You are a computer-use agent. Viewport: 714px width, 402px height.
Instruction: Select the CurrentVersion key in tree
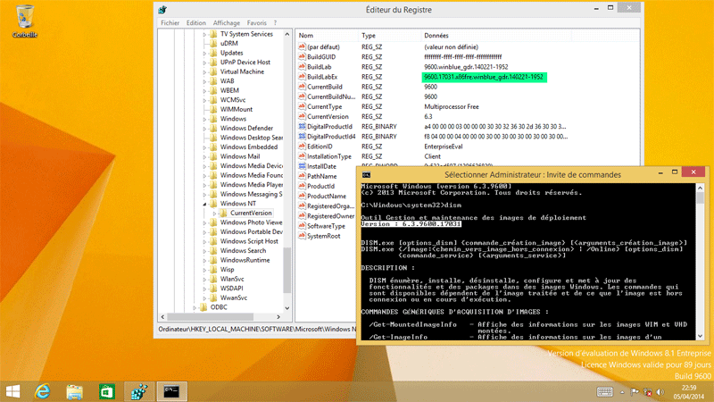point(250,214)
